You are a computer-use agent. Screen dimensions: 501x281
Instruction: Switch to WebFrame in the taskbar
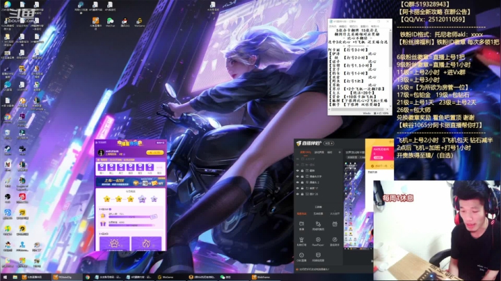tap(265, 277)
